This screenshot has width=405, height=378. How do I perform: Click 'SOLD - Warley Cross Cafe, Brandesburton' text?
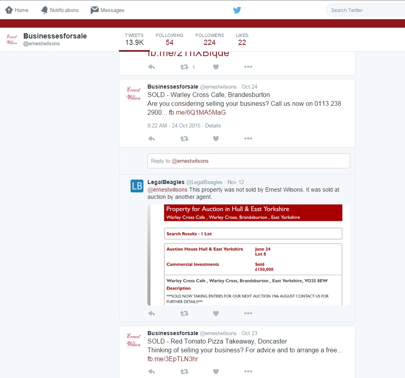(x=209, y=95)
